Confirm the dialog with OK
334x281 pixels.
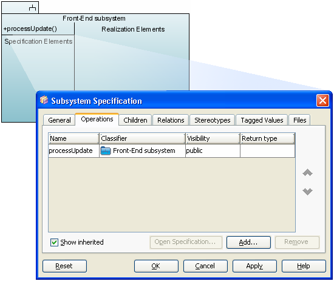click(156, 266)
